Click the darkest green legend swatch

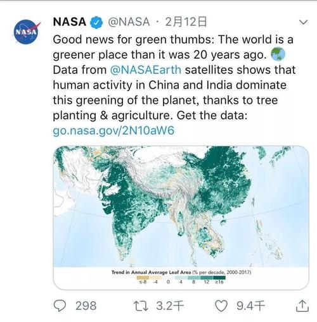tap(219, 278)
